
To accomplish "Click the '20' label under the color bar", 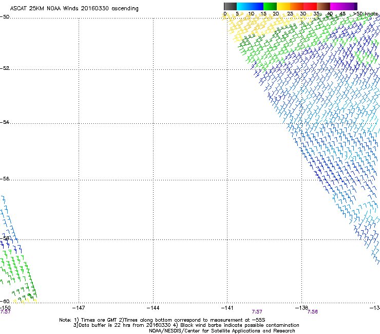I will point(276,13).
